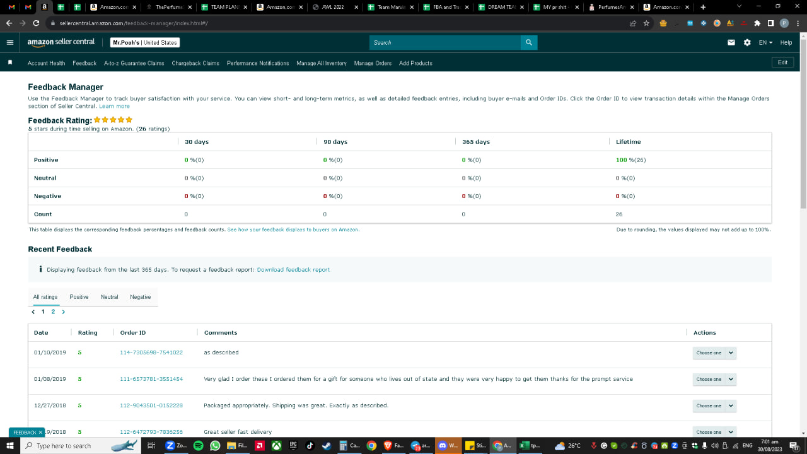The width and height of the screenshot is (807, 454).
Task: Click the bookmark flag icon on the favorites bar
Action: (x=10, y=62)
